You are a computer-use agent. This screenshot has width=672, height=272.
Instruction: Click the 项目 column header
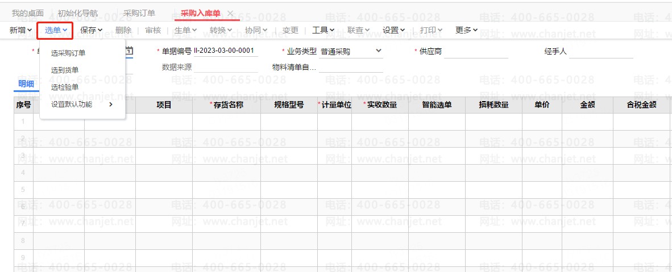point(164,105)
